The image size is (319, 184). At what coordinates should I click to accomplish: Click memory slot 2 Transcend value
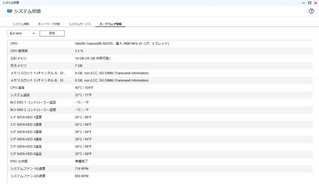pyautogui.click(x=112, y=80)
